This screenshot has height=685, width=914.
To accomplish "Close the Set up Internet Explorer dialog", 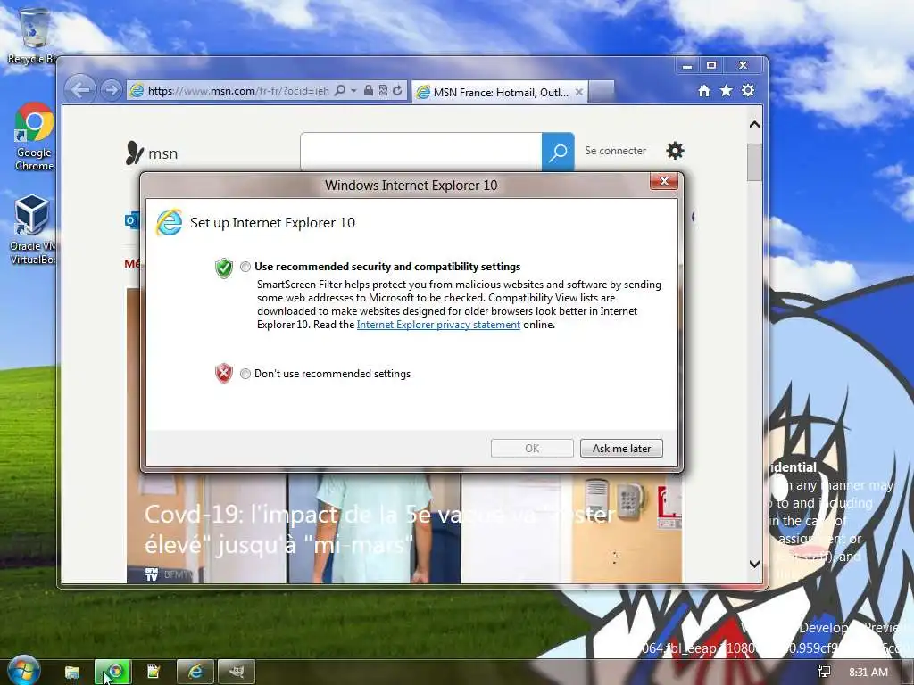I will [664, 181].
